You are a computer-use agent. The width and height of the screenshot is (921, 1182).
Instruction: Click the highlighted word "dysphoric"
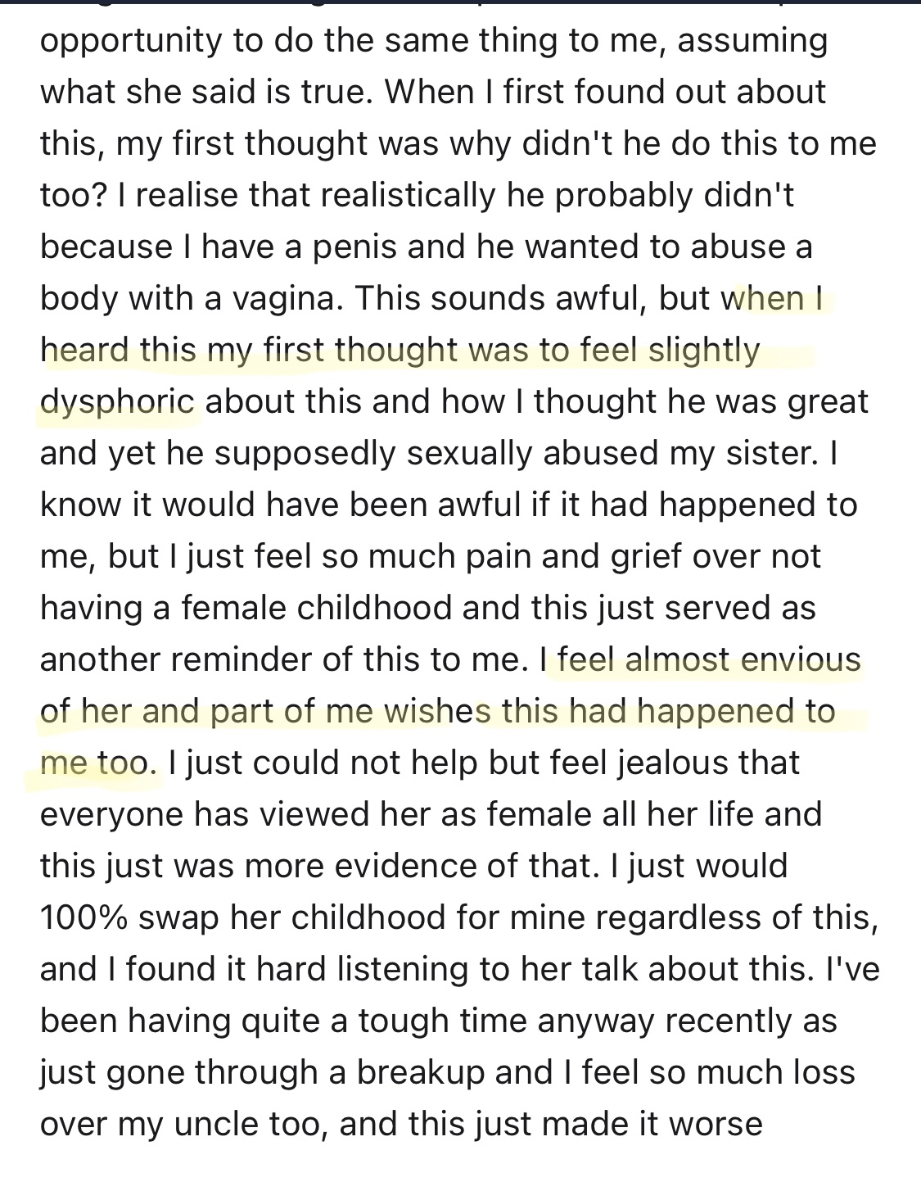(118, 402)
